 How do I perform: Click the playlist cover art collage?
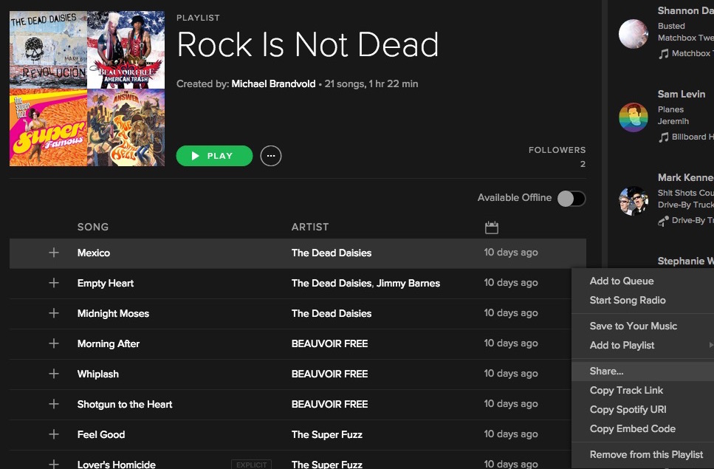[x=87, y=89]
